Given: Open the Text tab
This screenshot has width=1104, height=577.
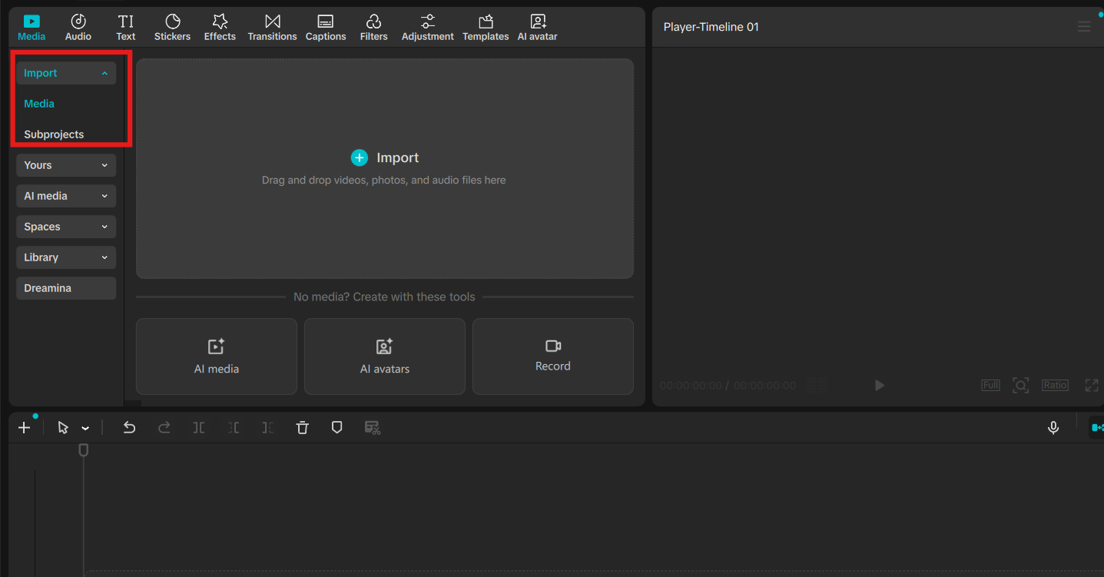Looking at the screenshot, I should 126,28.
